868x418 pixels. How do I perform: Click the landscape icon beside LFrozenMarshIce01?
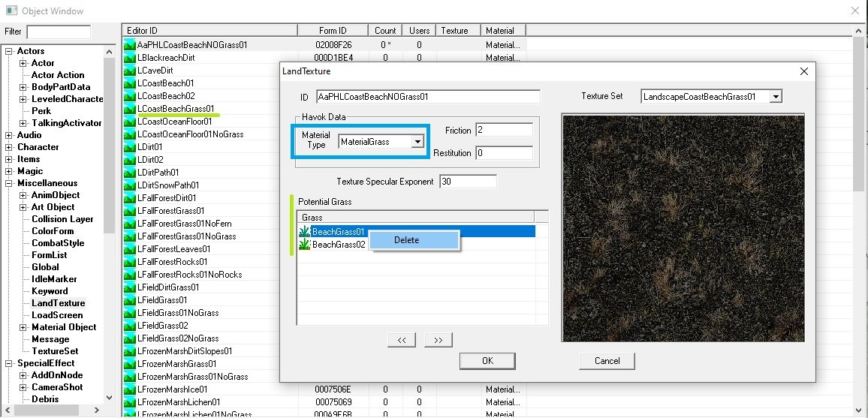[130, 389]
